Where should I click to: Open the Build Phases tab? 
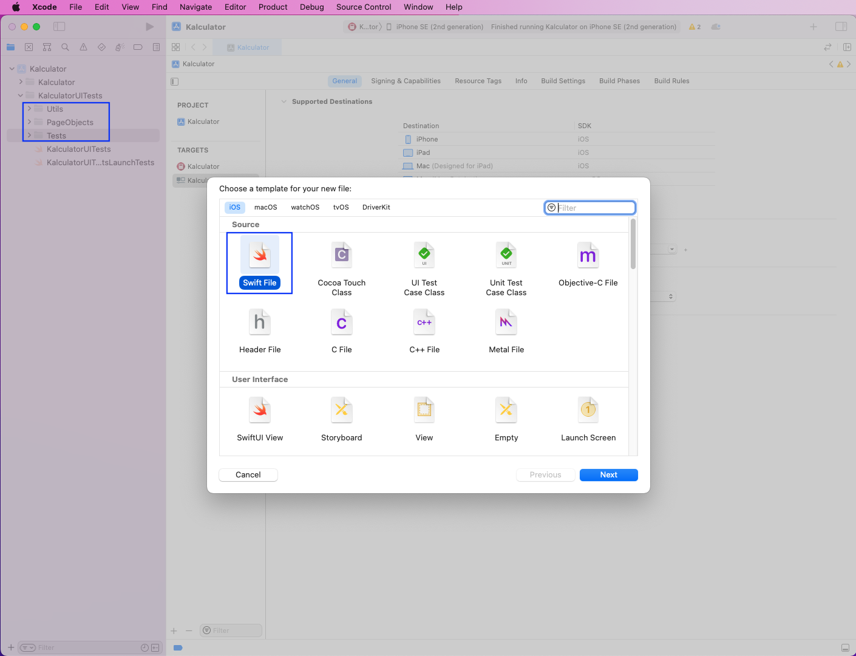(620, 81)
